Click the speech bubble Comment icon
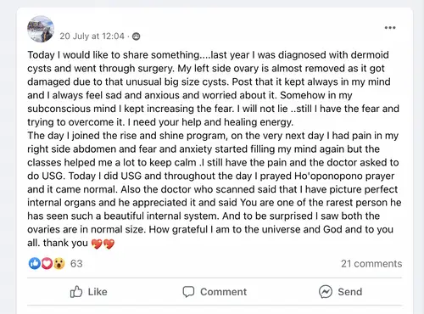424x314 pixels. (x=188, y=292)
